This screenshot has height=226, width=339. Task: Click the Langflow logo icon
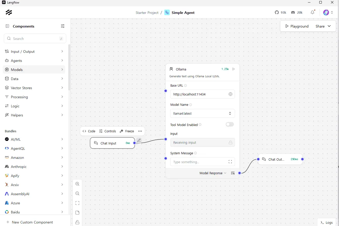(9, 12)
